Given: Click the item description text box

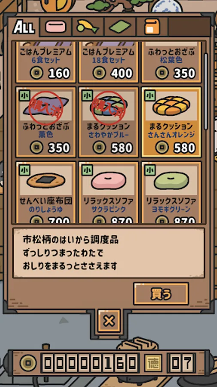Looking at the screenshot, I should coord(109,253).
